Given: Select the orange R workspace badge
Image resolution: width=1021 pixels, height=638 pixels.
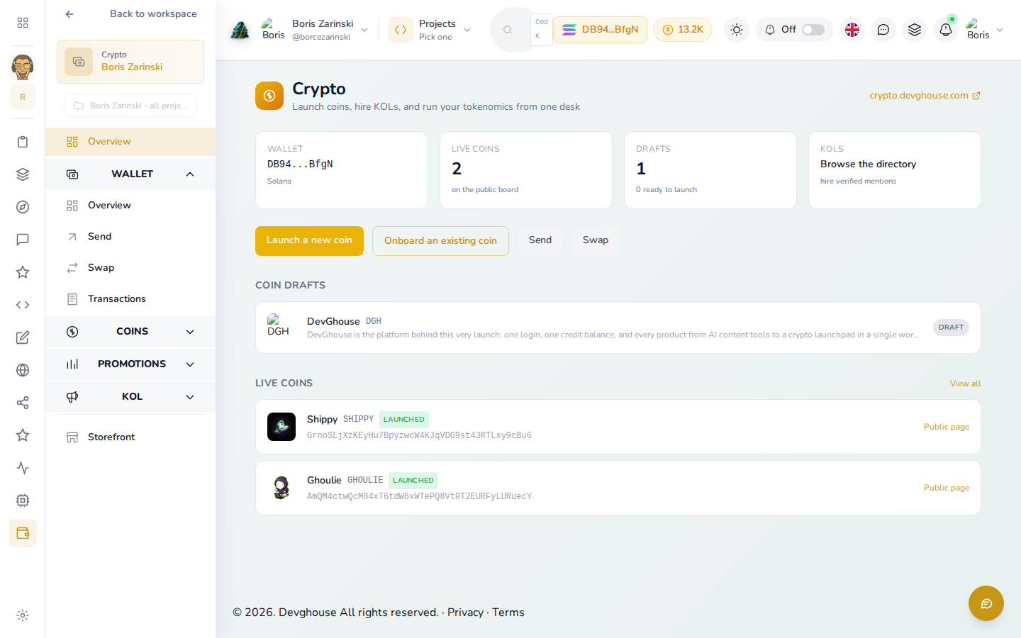Looking at the screenshot, I should click(23, 97).
